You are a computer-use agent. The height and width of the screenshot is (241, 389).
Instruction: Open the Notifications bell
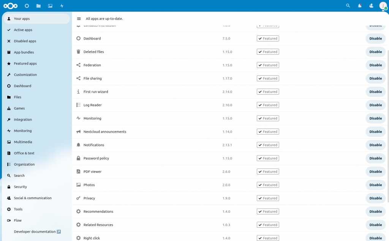pyautogui.click(x=359, y=6)
